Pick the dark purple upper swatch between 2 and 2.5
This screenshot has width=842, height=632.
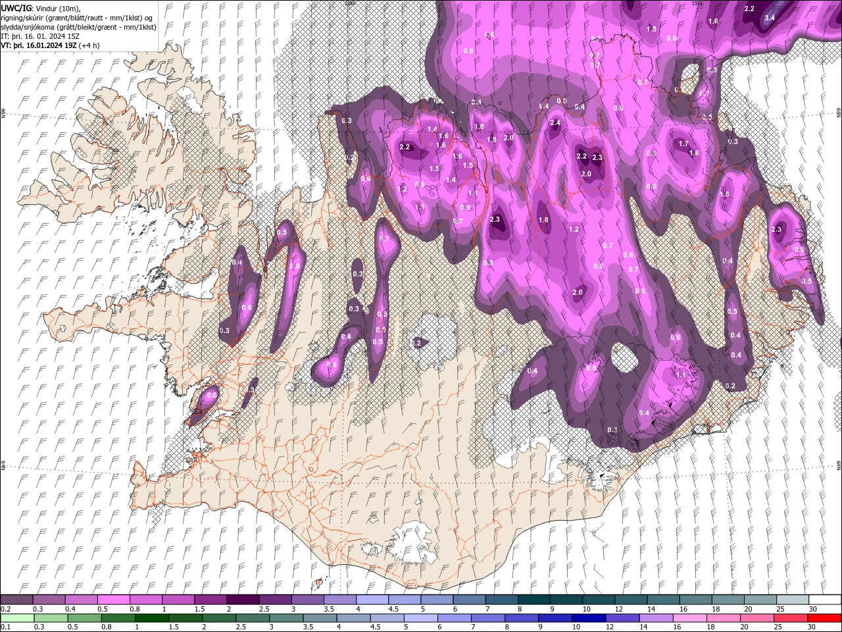(x=243, y=600)
